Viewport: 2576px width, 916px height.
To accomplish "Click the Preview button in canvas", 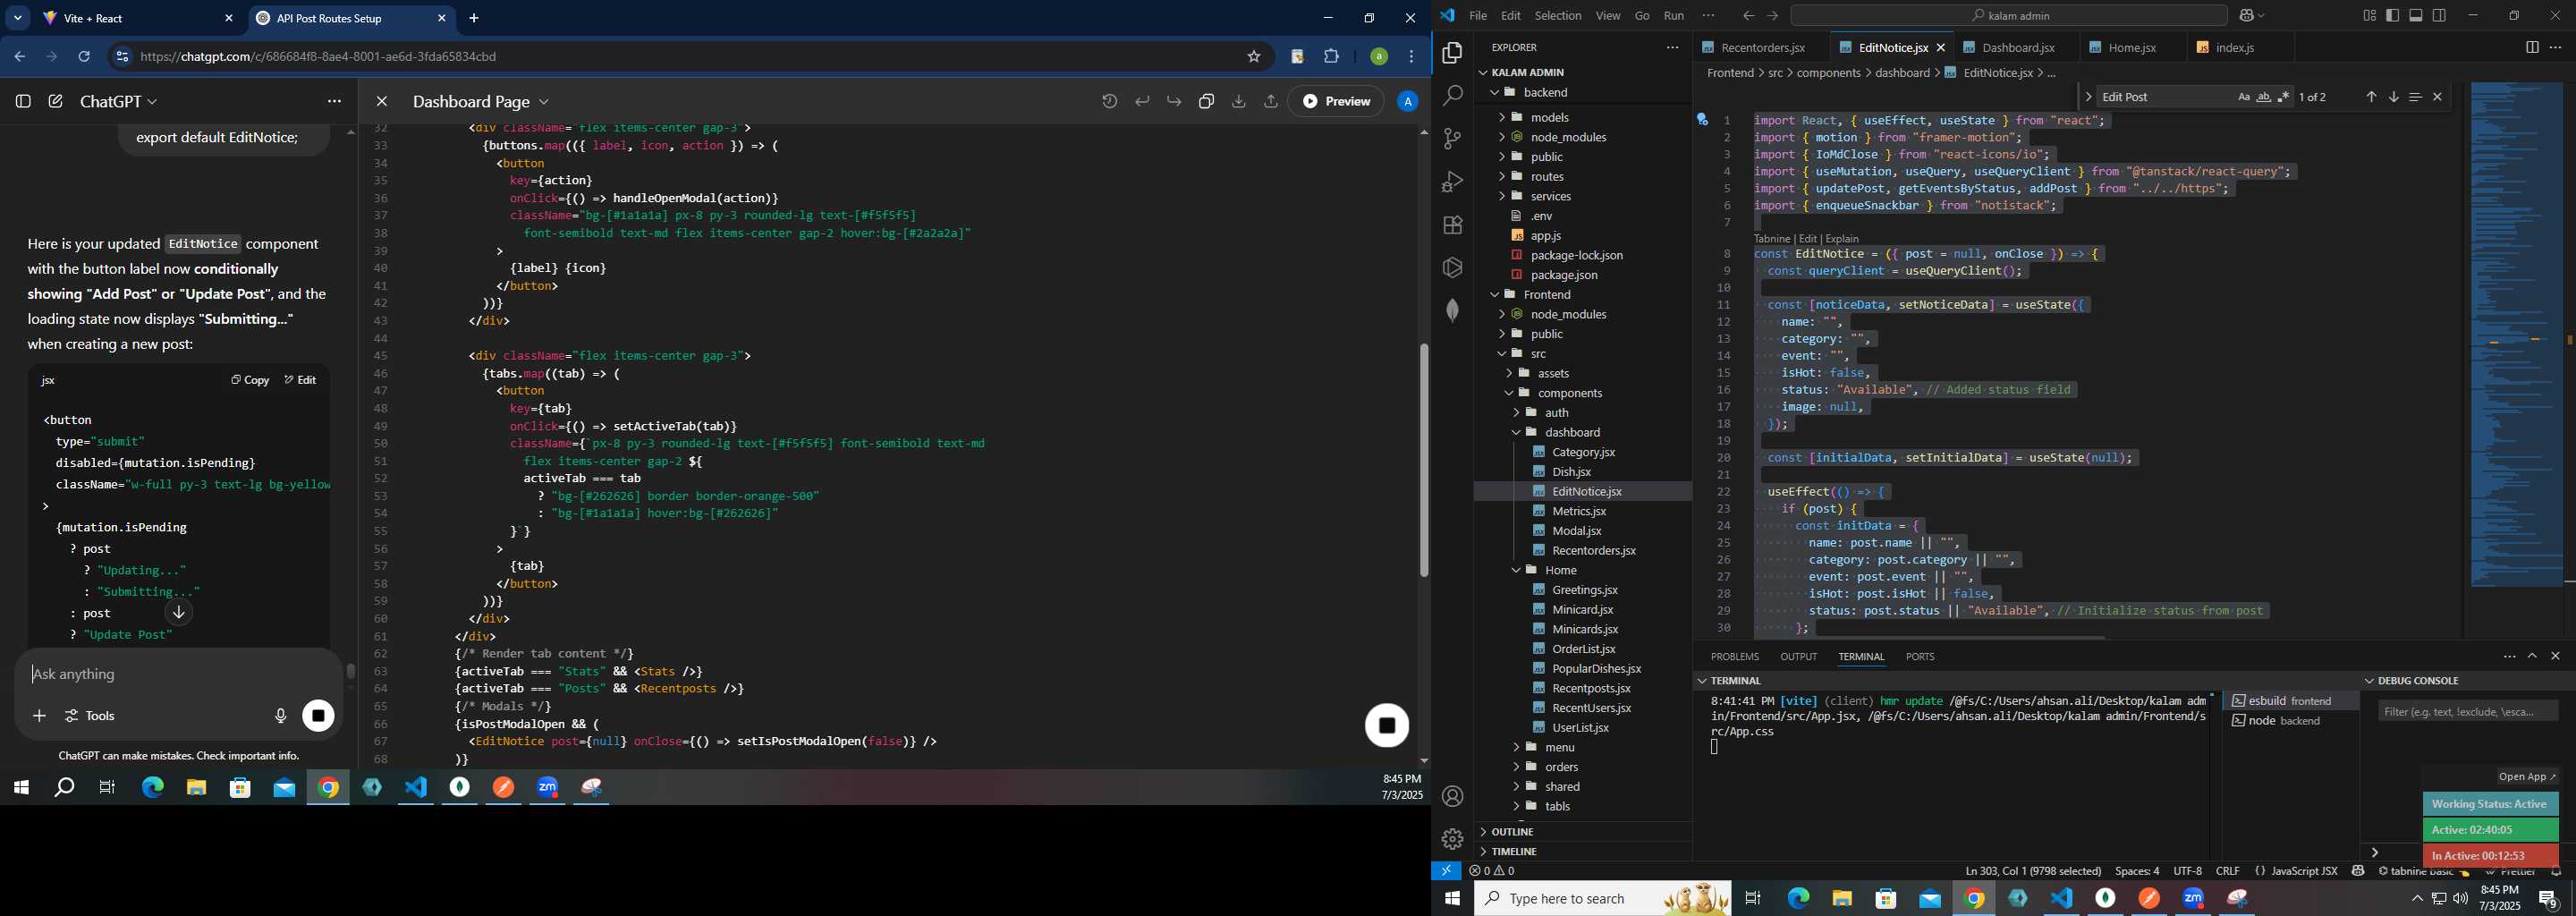I will click(x=1336, y=101).
